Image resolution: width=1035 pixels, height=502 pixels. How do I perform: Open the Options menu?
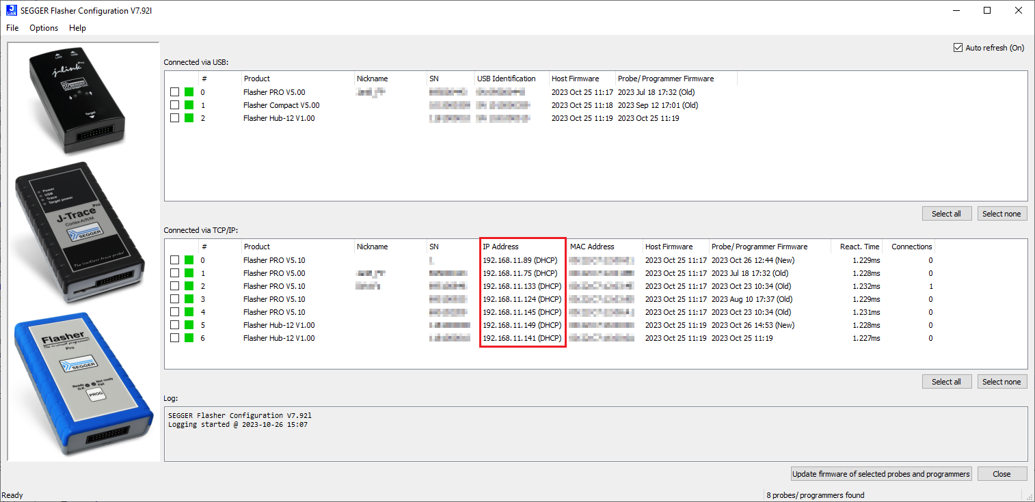(44, 28)
